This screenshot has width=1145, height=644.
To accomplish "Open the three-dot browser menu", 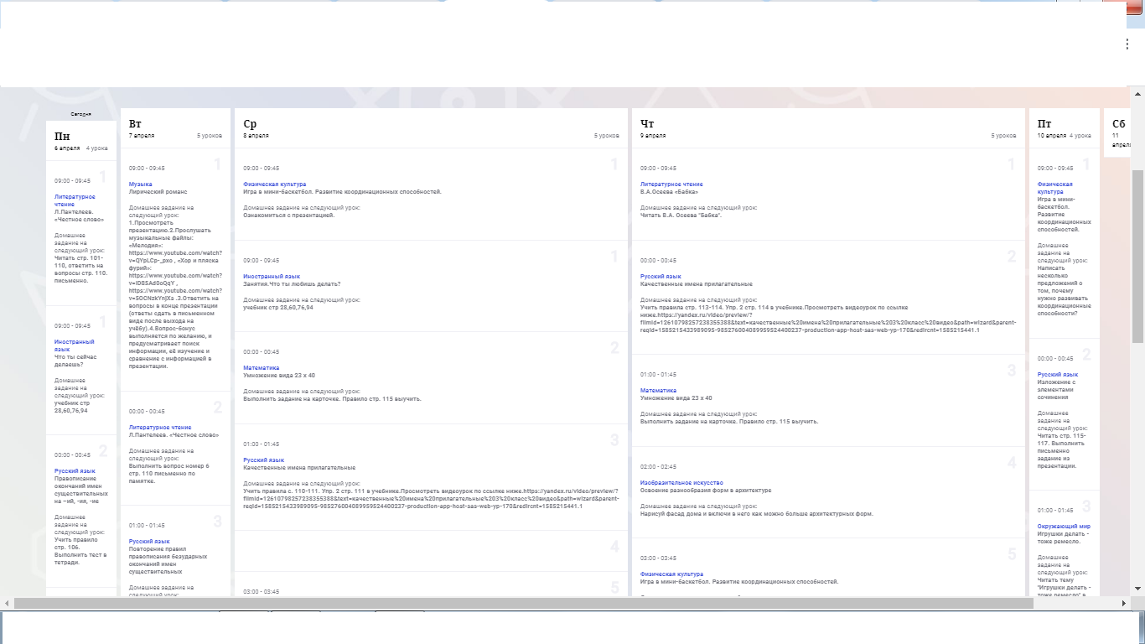I will tap(1127, 43).
